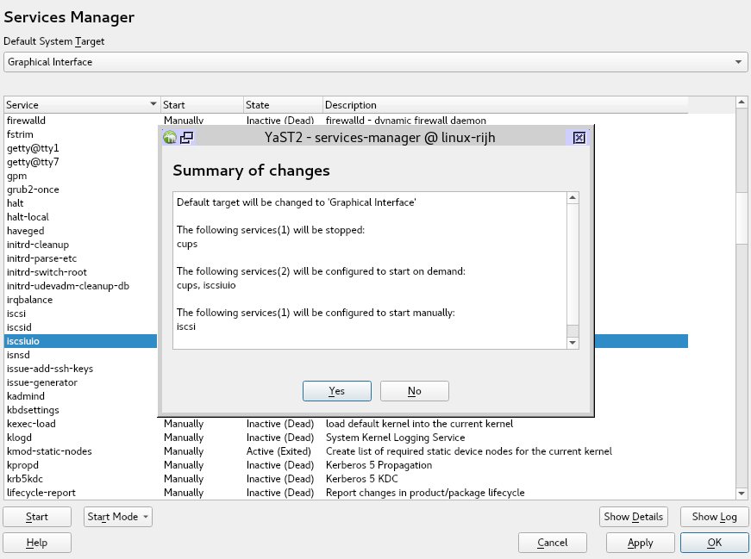751x559 pixels.
Task: Close the Summary of changes dialog
Action: tap(579, 137)
